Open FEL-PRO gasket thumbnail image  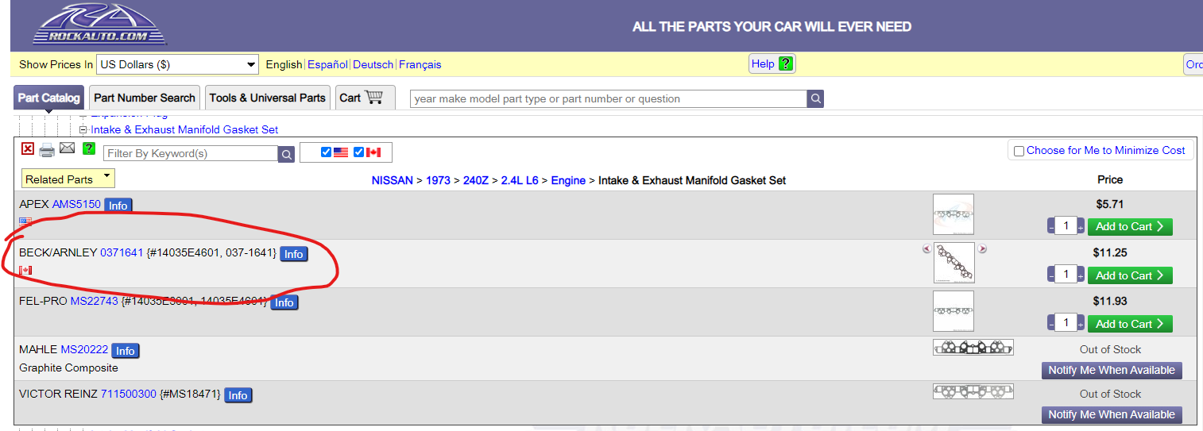(954, 311)
